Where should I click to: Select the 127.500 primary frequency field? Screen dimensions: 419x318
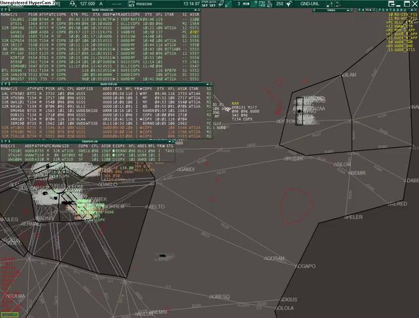point(88,4)
